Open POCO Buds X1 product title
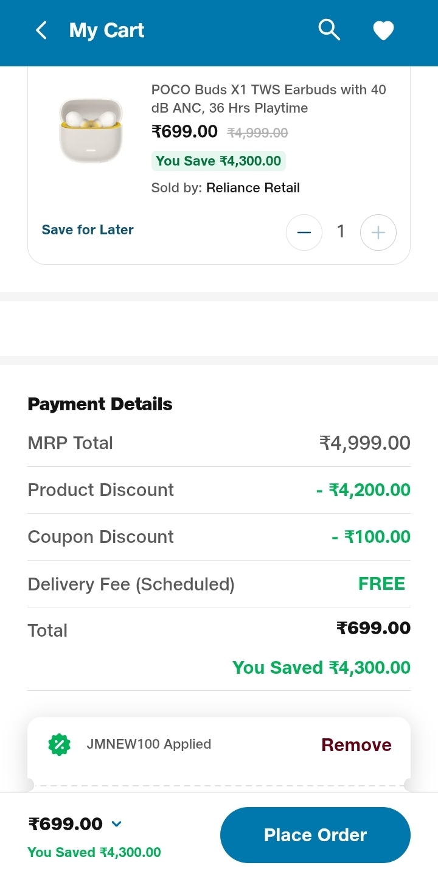The height and width of the screenshot is (871, 438). click(x=268, y=99)
